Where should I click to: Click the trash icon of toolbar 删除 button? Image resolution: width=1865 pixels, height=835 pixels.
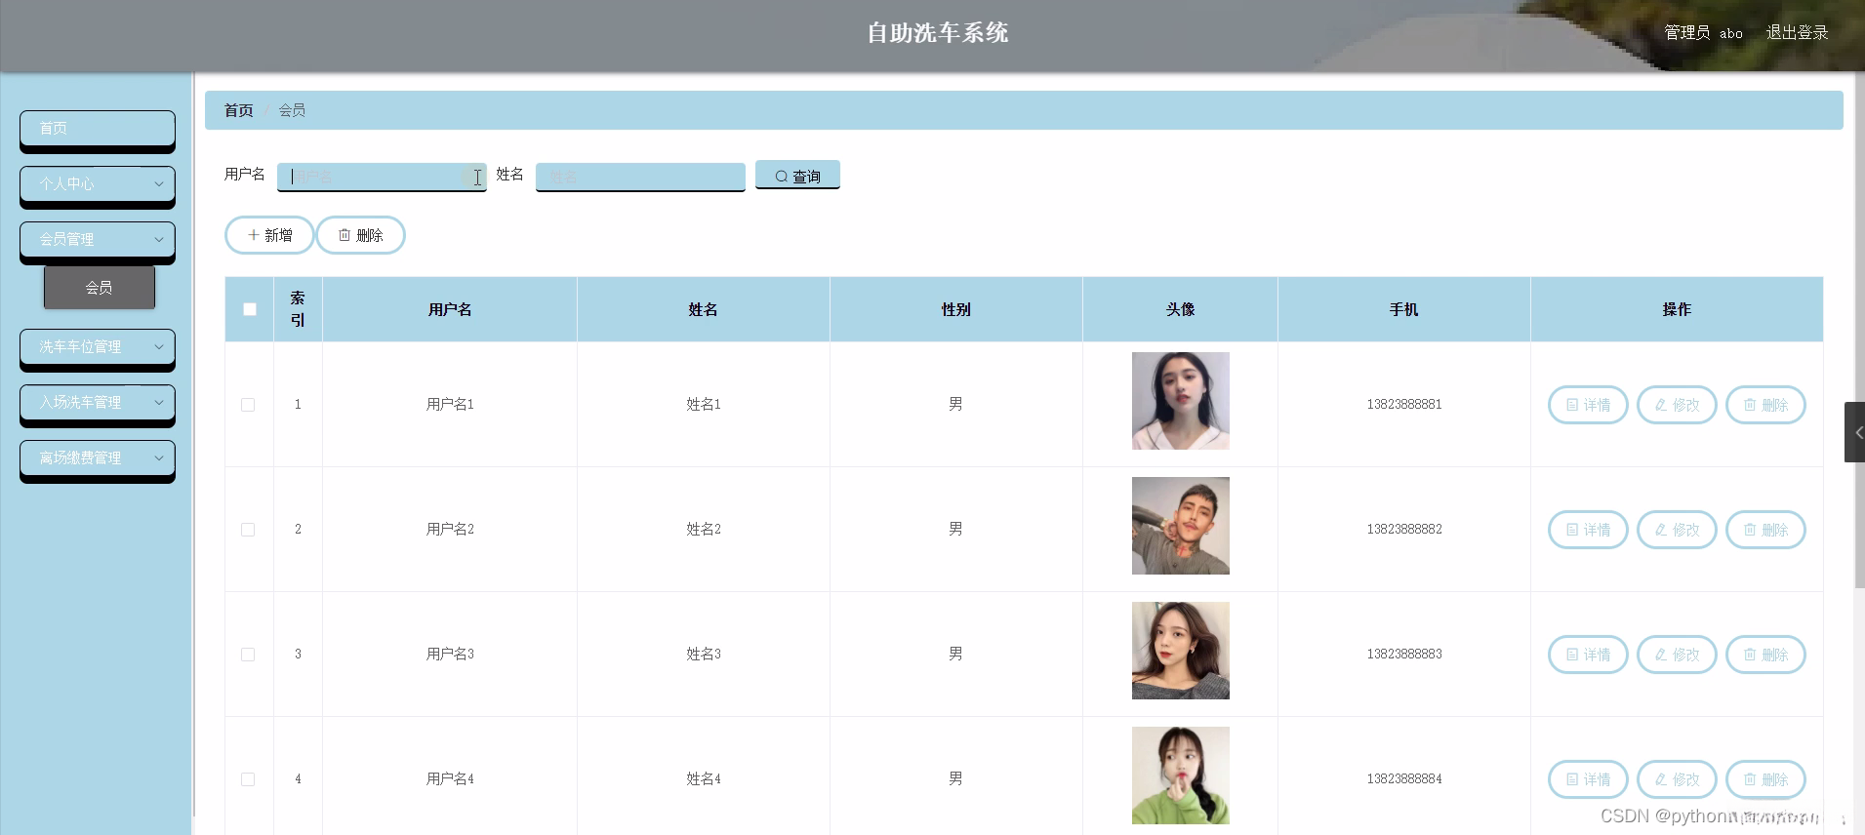(x=345, y=235)
